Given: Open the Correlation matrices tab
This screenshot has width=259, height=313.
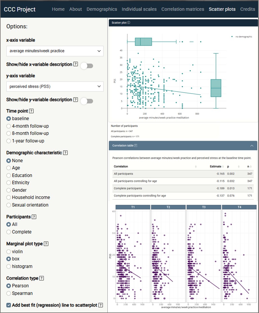Looking at the screenshot, I should click(183, 9).
